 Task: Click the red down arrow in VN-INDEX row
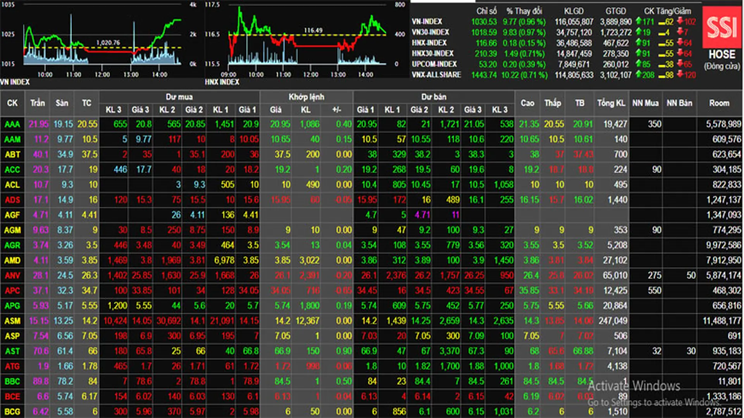[x=680, y=21]
